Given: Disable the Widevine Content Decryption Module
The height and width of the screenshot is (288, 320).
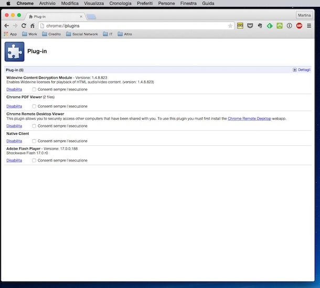Looking at the screenshot, I should coord(14,89).
